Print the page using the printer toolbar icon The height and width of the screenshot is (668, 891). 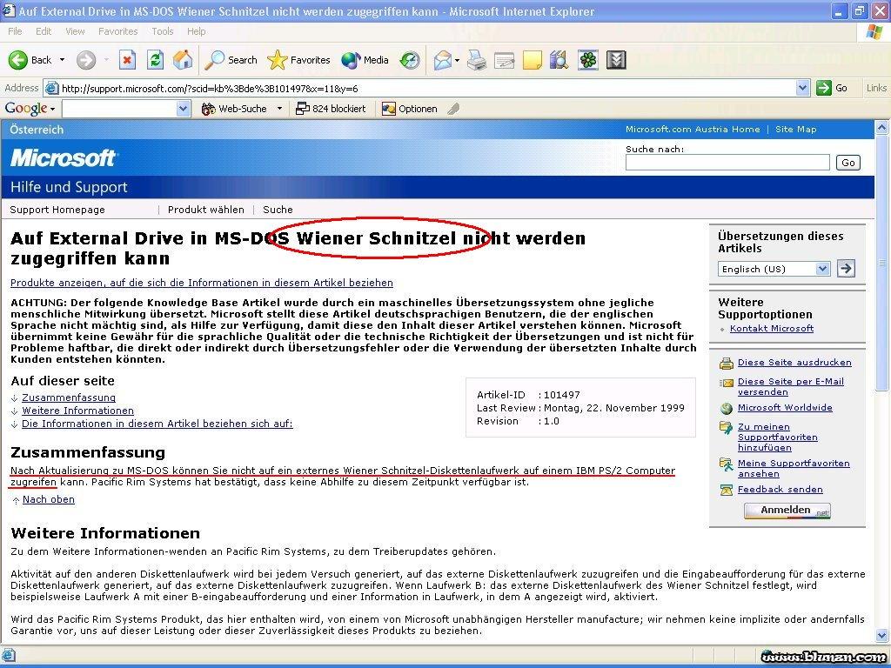(x=477, y=60)
